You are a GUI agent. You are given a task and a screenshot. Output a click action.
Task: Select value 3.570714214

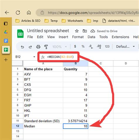point(76,121)
